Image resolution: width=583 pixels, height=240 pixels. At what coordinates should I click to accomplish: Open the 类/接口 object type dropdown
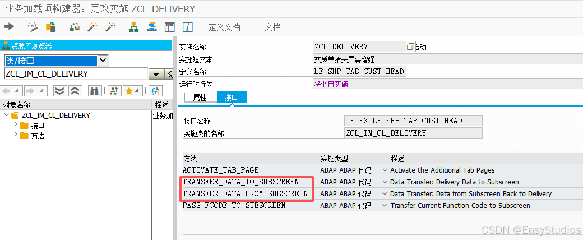103,60
